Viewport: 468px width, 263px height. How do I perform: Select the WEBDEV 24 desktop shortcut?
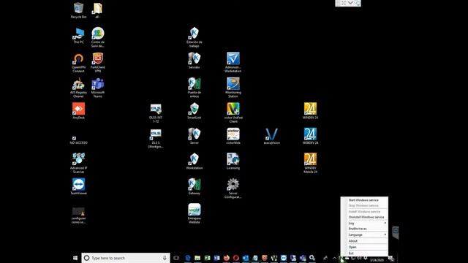(310, 137)
